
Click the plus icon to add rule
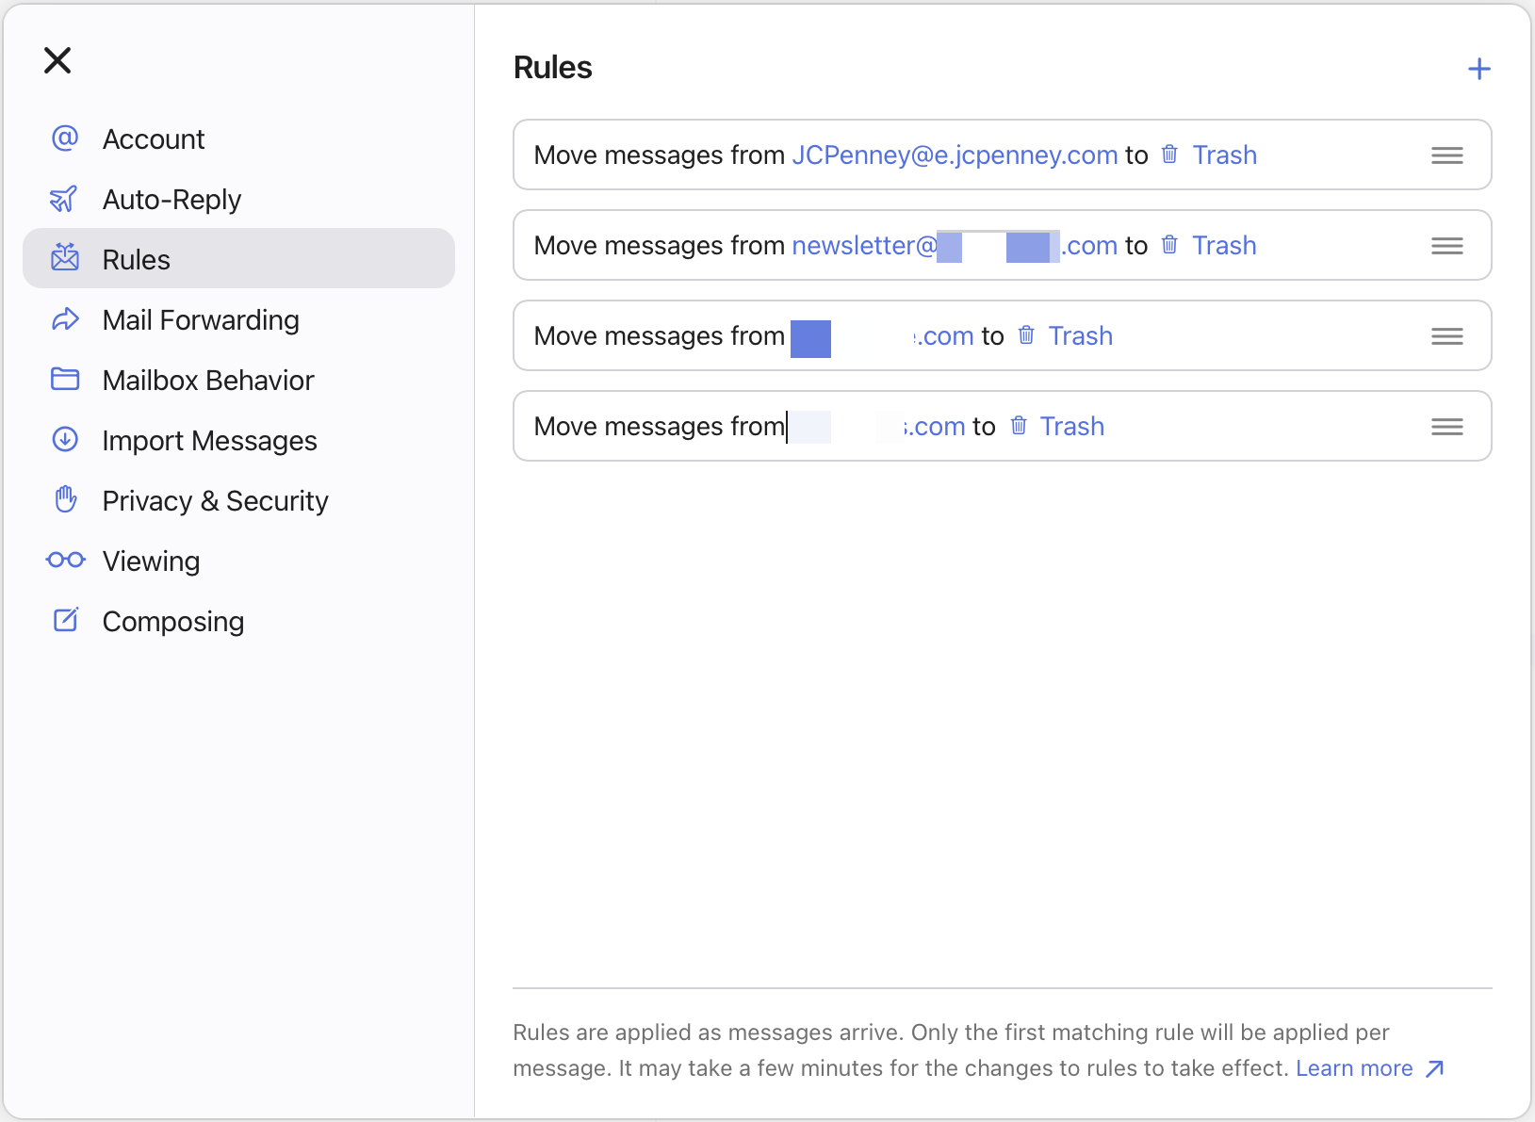tap(1478, 69)
